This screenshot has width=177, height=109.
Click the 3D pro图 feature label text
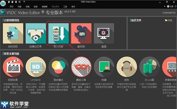[x=149, y=80]
